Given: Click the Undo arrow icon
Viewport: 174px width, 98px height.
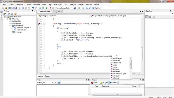Looking at the screenshot, I should [33, 8].
